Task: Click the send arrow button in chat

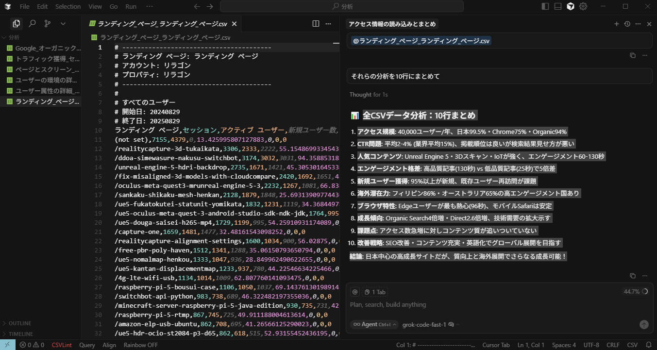Action: 644,324
